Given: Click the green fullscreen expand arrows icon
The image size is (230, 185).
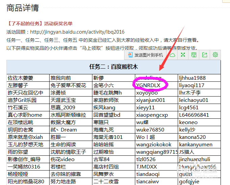Looking at the screenshot, I should pyautogui.click(x=183, y=55).
